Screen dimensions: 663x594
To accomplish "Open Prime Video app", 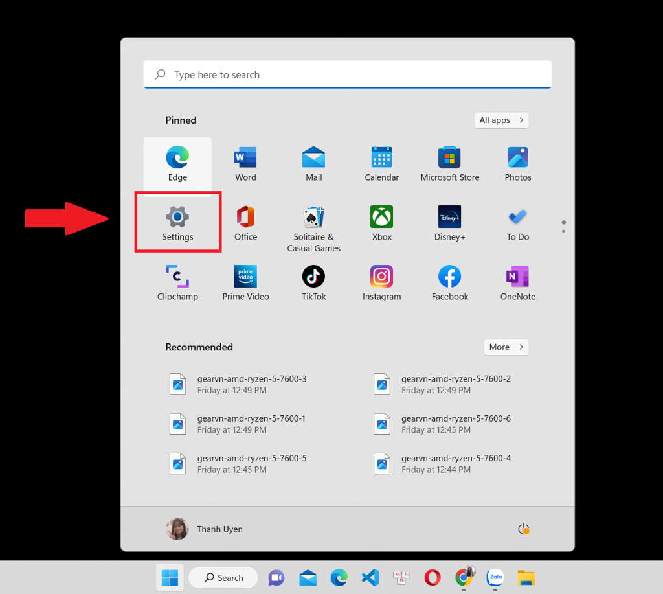I will click(x=245, y=282).
